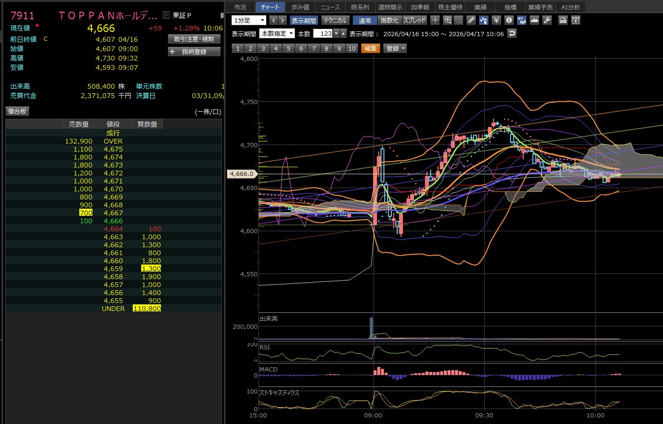Open the 登録 dropdown menu

tap(396, 48)
